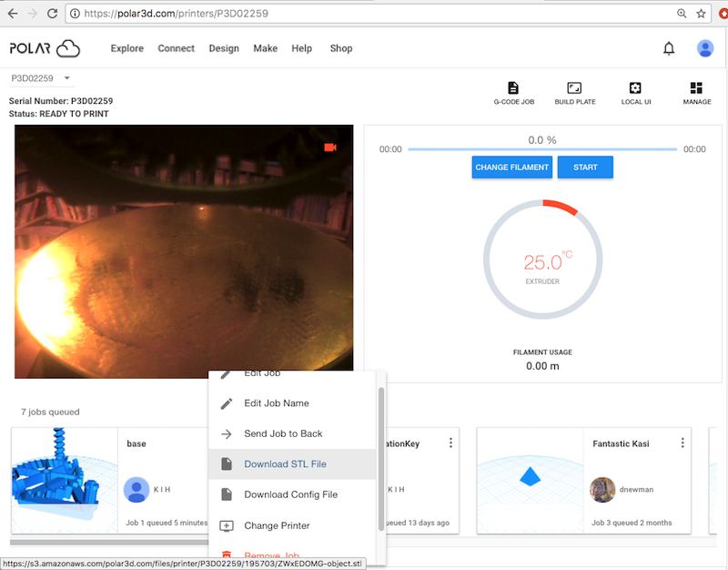This screenshot has width=728, height=570.
Task: Click the Serial Number: P3D02259 text
Action: click(61, 101)
